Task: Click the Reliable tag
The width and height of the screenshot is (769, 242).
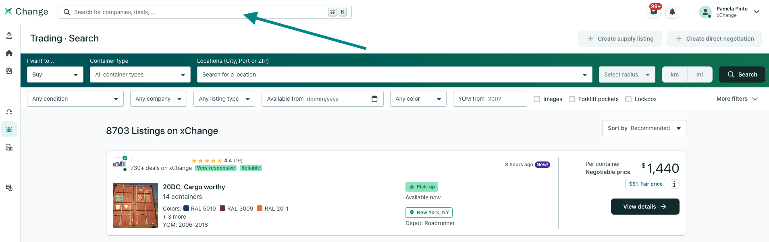Action: pos(251,168)
